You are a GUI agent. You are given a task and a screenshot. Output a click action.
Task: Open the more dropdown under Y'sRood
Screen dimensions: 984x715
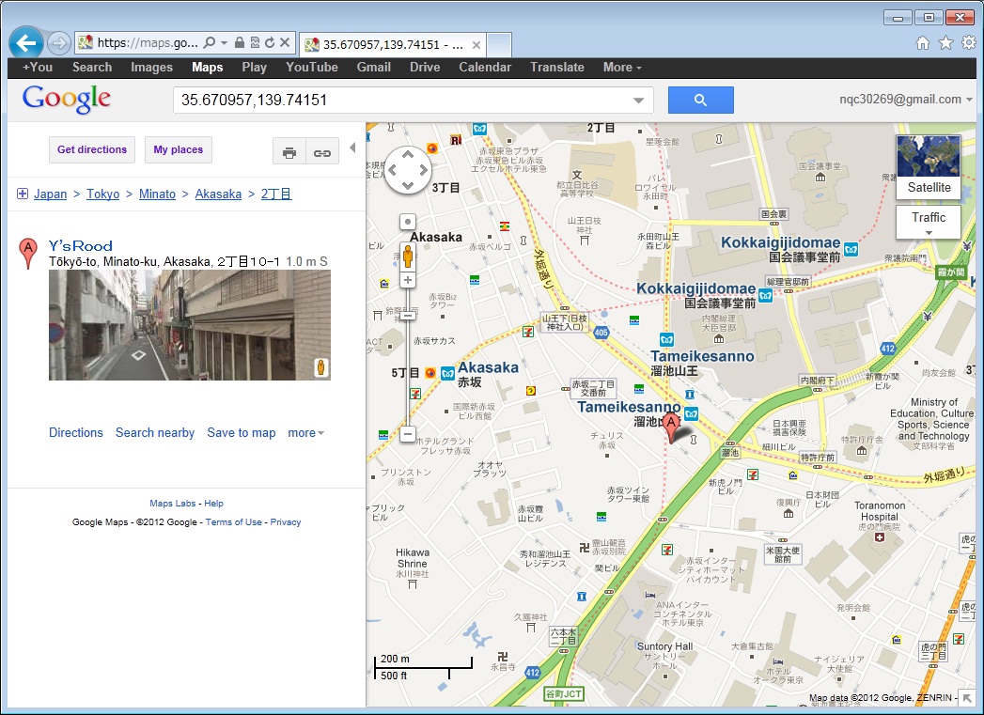[306, 433]
